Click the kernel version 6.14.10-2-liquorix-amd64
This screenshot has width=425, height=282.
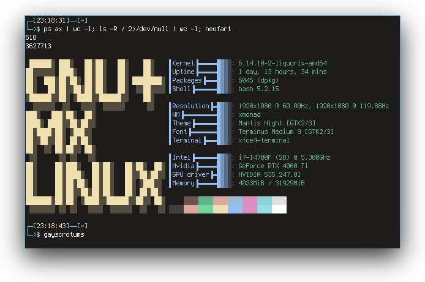[282, 63]
